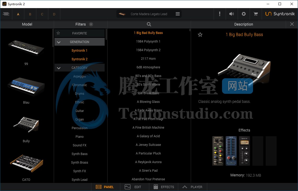Toggle the Percussion category filter
Screen dimensions: 298x191
click(79, 128)
